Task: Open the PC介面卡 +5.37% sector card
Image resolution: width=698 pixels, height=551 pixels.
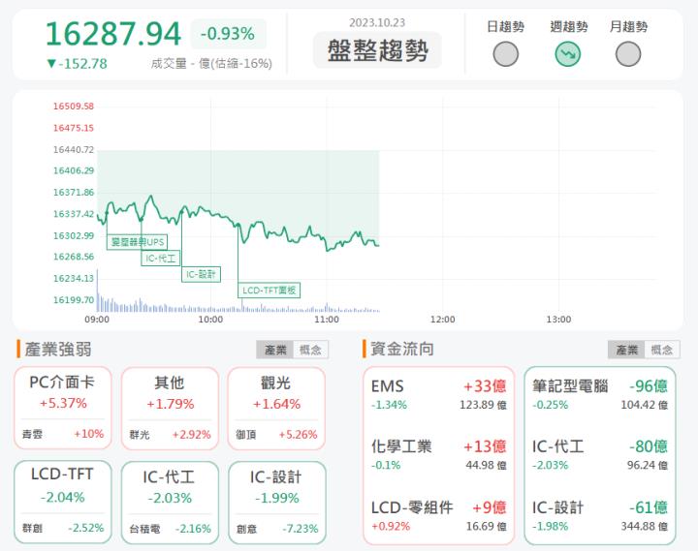Action: coord(63,407)
